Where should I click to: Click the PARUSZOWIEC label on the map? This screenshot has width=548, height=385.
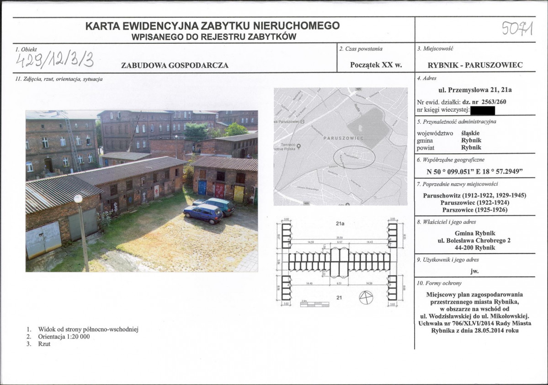(x=344, y=138)
